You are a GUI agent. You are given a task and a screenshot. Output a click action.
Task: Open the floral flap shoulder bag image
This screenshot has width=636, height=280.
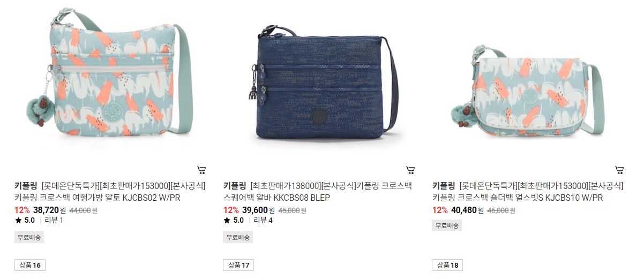click(527, 91)
